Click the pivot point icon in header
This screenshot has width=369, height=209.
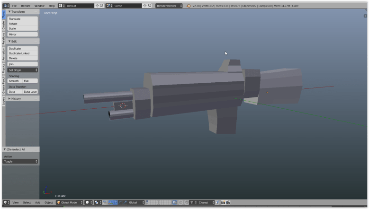pos(97,202)
